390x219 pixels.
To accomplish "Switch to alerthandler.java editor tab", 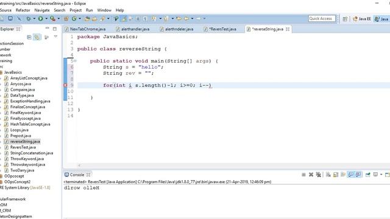I will (x=133, y=29).
